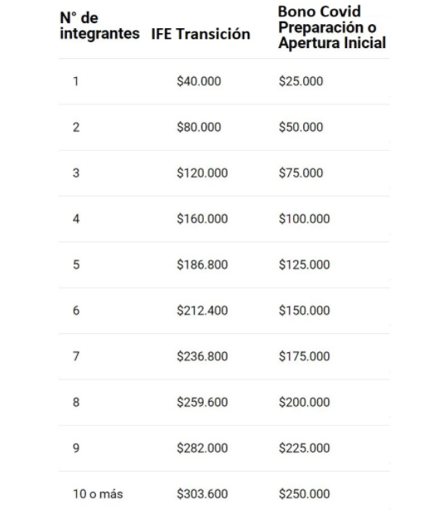Viewport: 424px width, 513px height.
Task: Click the 'IFE Transición' column header
Action: coord(200,34)
